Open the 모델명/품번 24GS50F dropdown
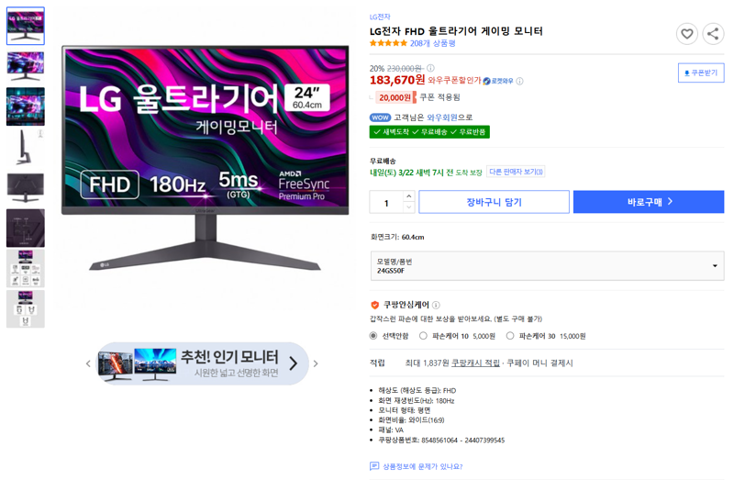 click(547, 266)
